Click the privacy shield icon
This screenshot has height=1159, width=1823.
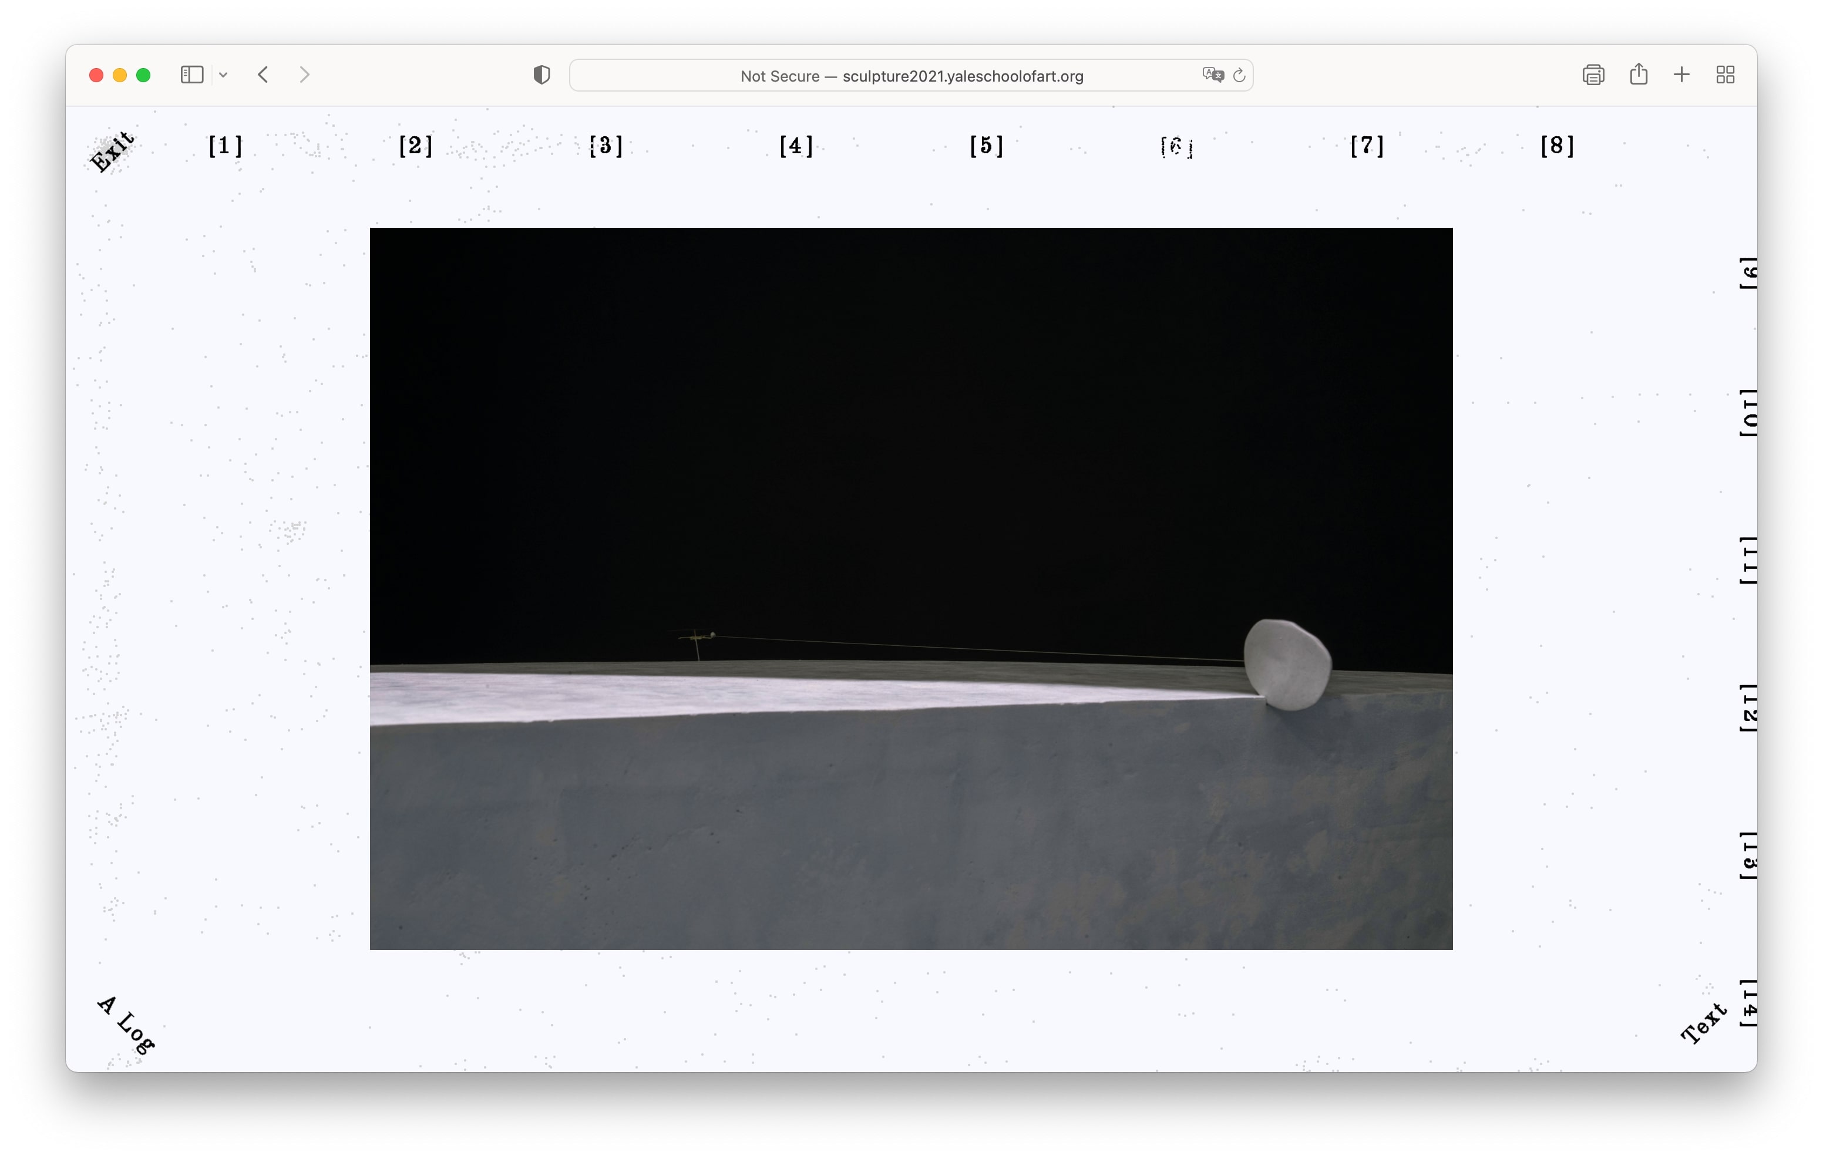click(x=541, y=74)
